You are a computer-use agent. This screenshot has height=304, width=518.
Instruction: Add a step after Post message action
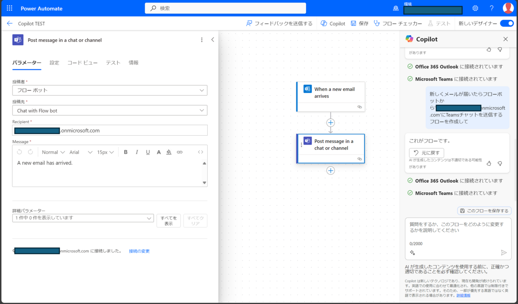pyautogui.click(x=331, y=171)
